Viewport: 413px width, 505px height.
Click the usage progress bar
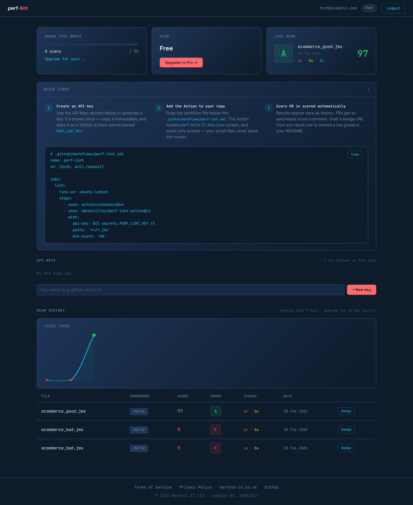(x=92, y=44)
